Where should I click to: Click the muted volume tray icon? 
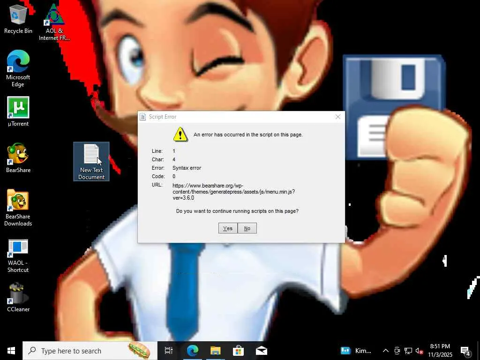420,351
